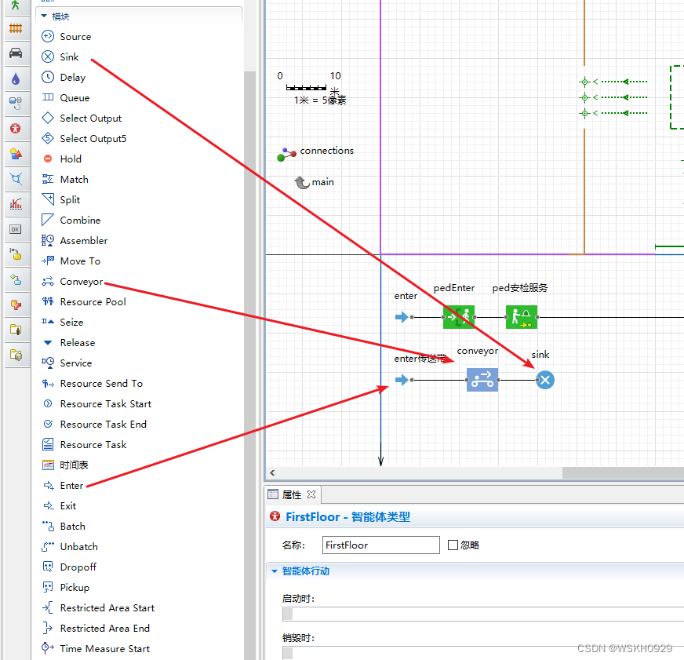This screenshot has width=684, height=660.
Task: Open the Analysis chart palette tab
Action: coord(16,204)
